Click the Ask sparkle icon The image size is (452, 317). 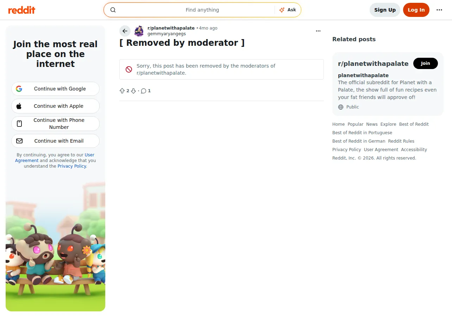(x=282, y=10)
